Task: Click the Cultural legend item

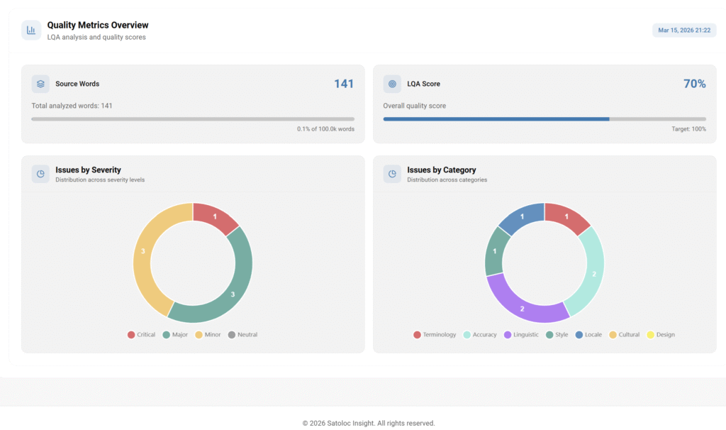Action: (624, 335)
